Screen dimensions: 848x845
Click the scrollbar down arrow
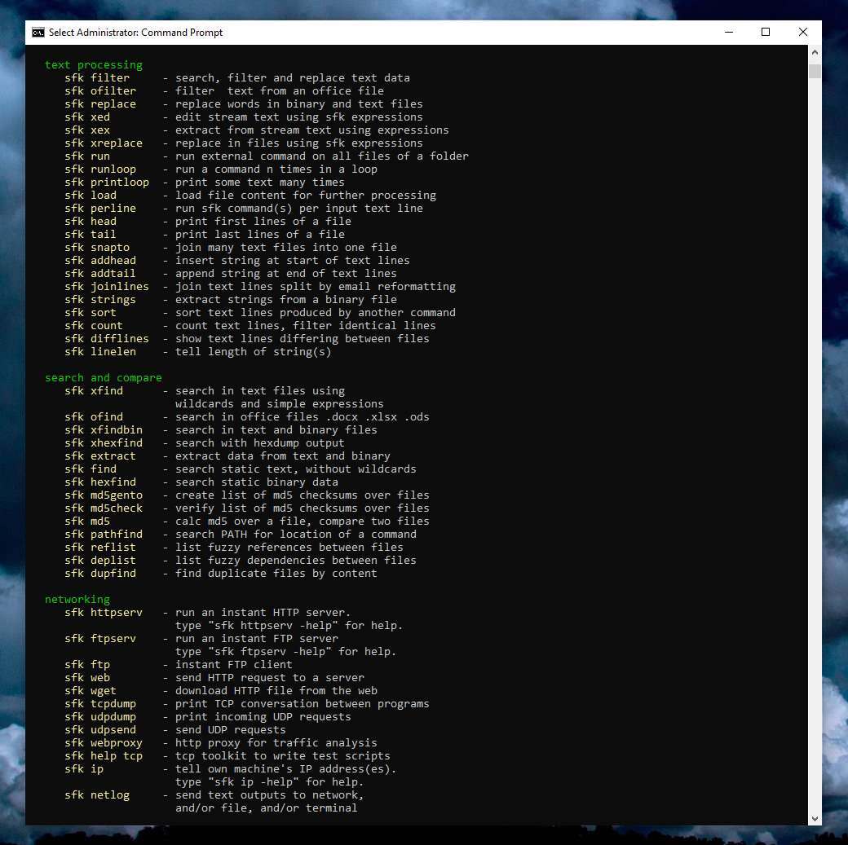815,818
